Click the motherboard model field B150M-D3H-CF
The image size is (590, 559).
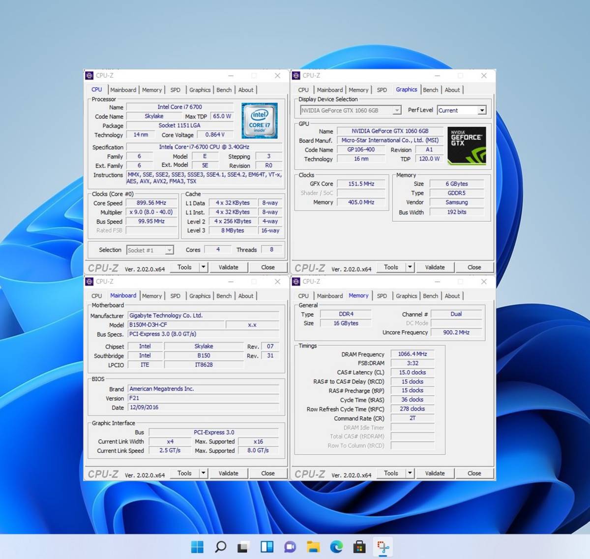[x=176, y=325]
